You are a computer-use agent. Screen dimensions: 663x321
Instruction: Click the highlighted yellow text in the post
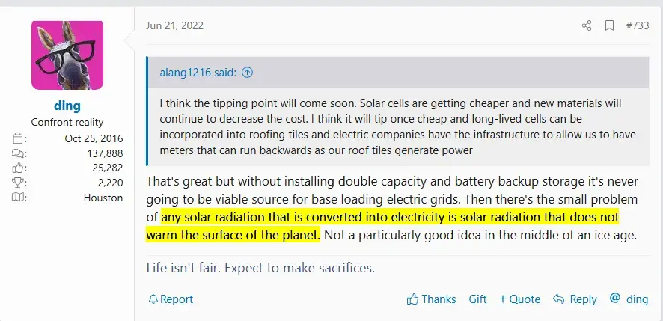pyautogui.click(x=389, y=218)
